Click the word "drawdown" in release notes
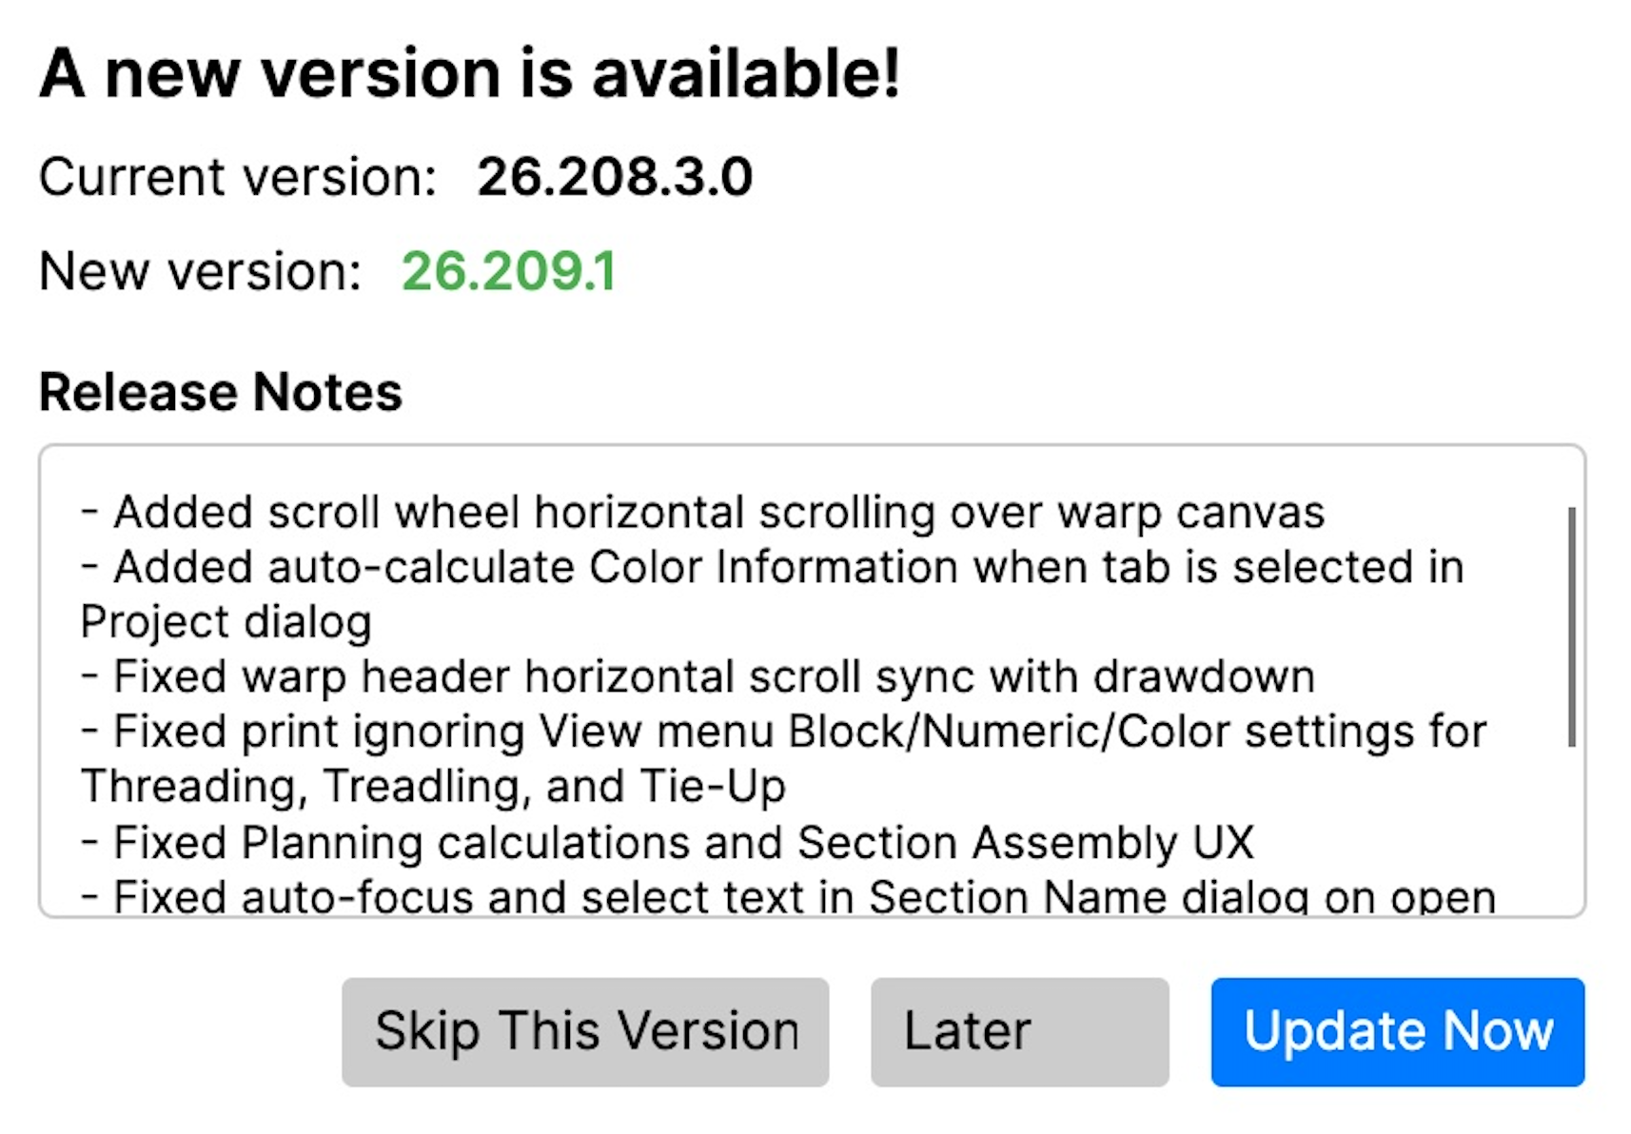 1204,677
